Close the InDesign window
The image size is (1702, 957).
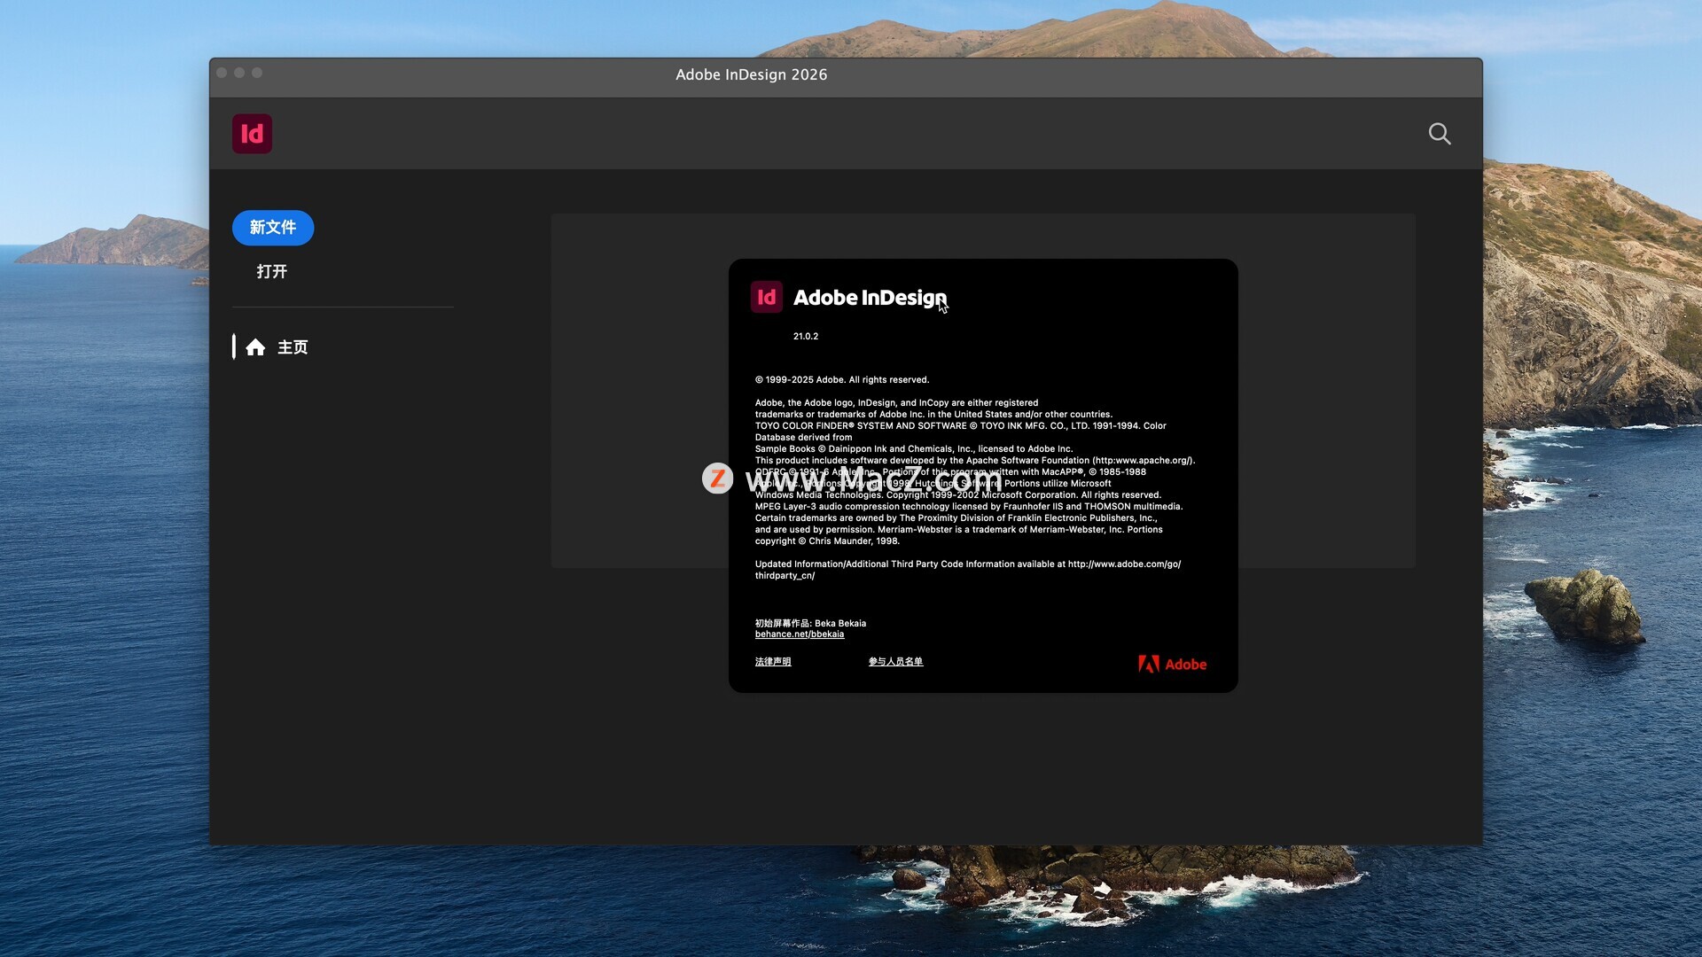[222, 73]
